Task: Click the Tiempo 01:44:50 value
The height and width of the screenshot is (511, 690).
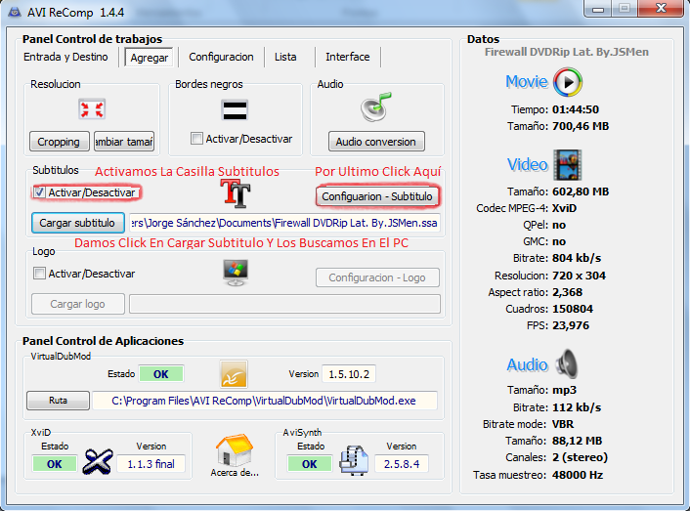Action: 576,109
